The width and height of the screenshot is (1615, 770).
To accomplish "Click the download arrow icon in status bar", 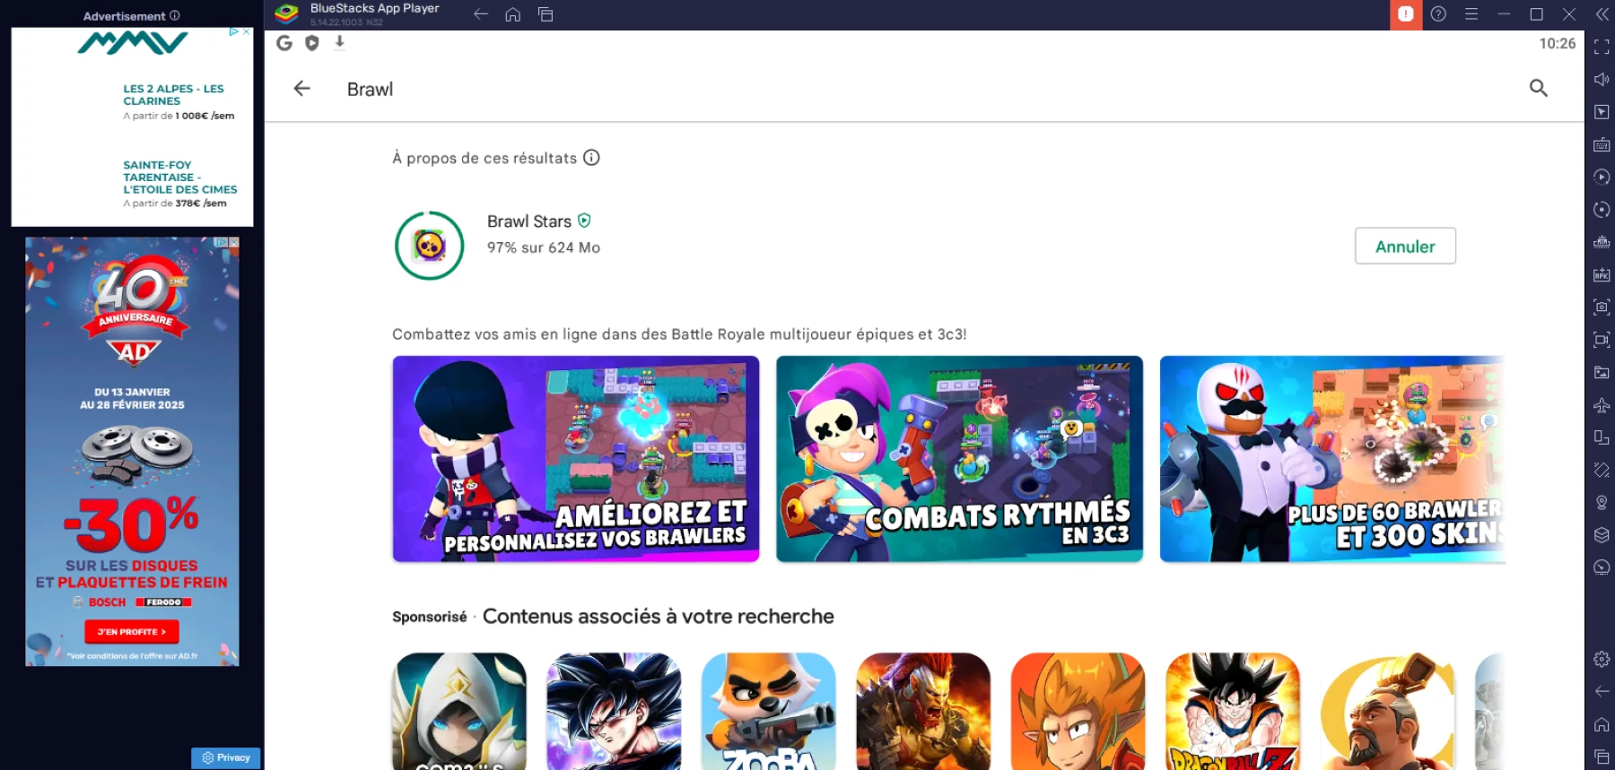I will tap(339, 42).
